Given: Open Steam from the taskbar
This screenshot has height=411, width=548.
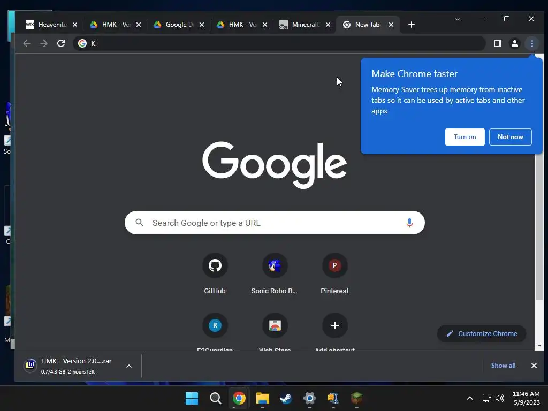Looking at the screenshot, I should tap(286, 398).
